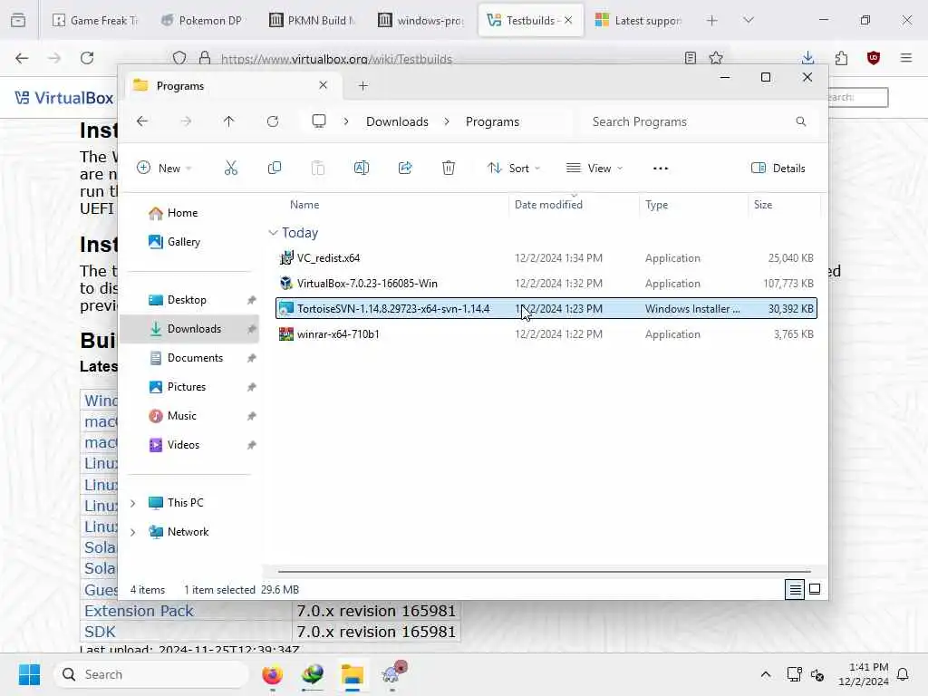The height and width of the screenshot is (696, 928).
Task: Switch to Latest support browser tab
Action: coord(639,20)
